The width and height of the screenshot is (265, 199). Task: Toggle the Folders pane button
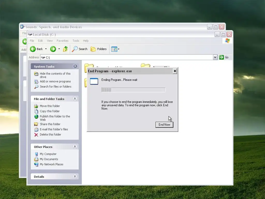(99, 49)
